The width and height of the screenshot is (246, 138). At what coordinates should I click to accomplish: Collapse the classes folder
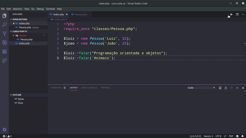pyautogui.click(x=23, y=36)
